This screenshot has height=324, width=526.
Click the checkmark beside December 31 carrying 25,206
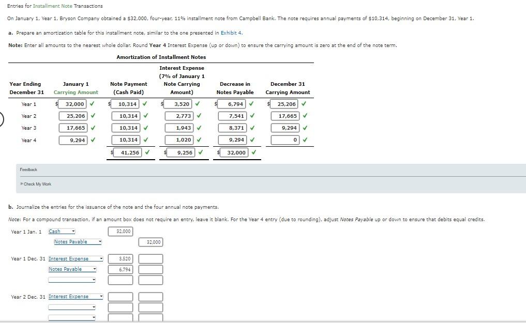coord(304,103)
